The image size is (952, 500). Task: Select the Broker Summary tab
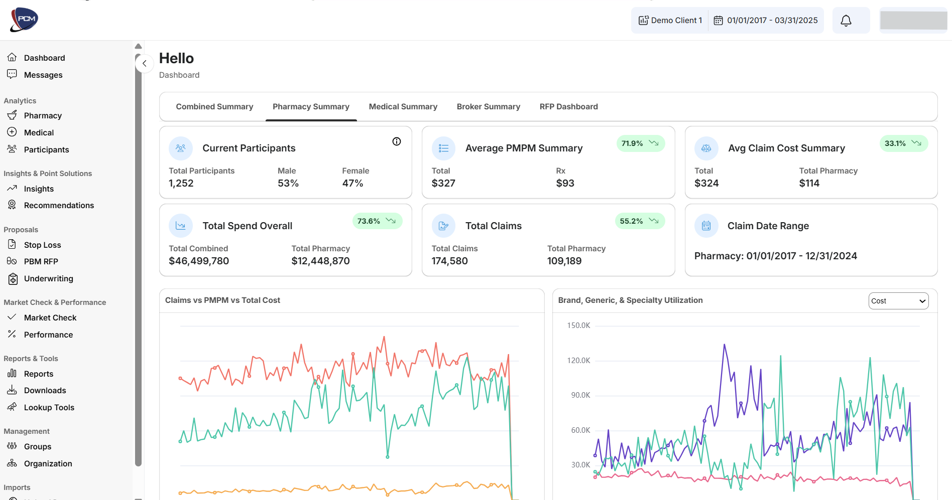pos(488,107)
